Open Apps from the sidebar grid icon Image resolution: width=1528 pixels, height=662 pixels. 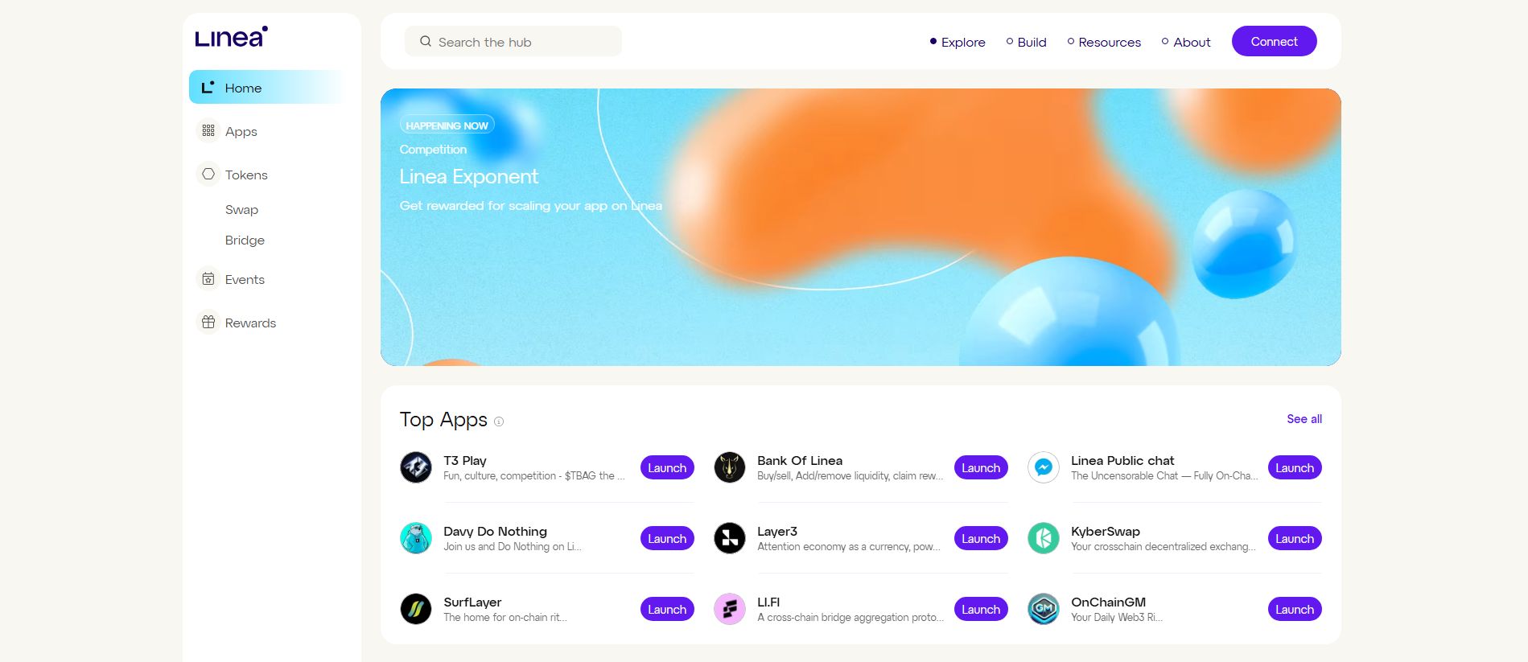point(208,130)
